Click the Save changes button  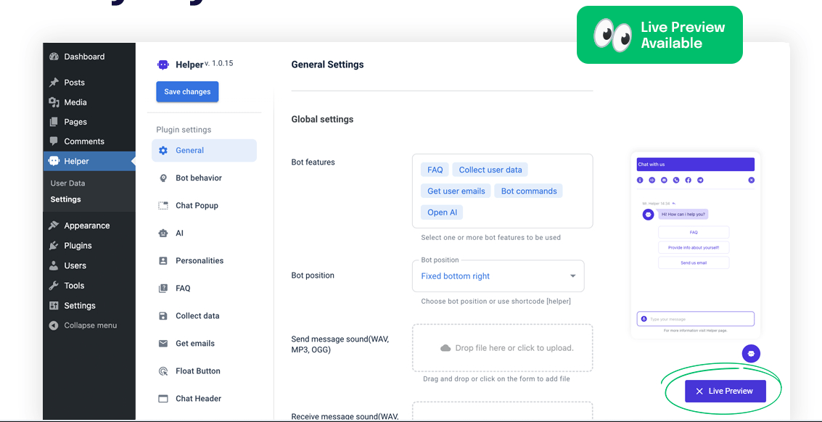[187, 92]
